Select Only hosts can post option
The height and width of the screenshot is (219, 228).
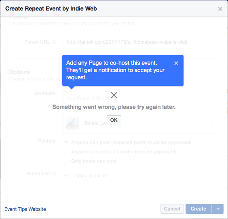[66, 161]
